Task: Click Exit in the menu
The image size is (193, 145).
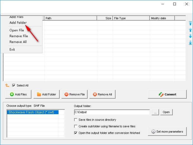Action: click(12, 50)
